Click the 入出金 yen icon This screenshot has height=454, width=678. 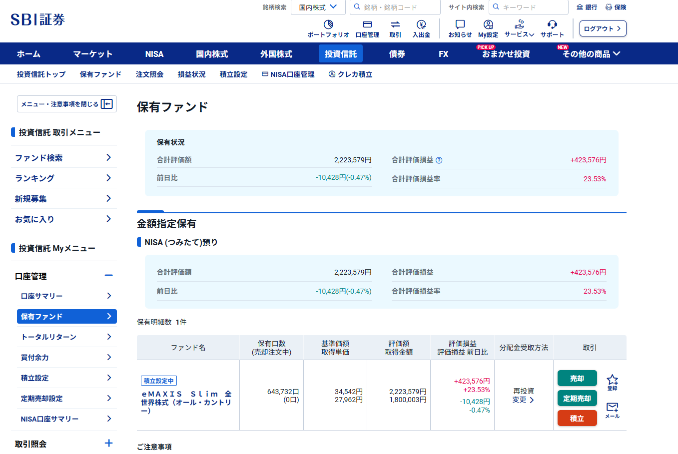(x=421, y=25)
